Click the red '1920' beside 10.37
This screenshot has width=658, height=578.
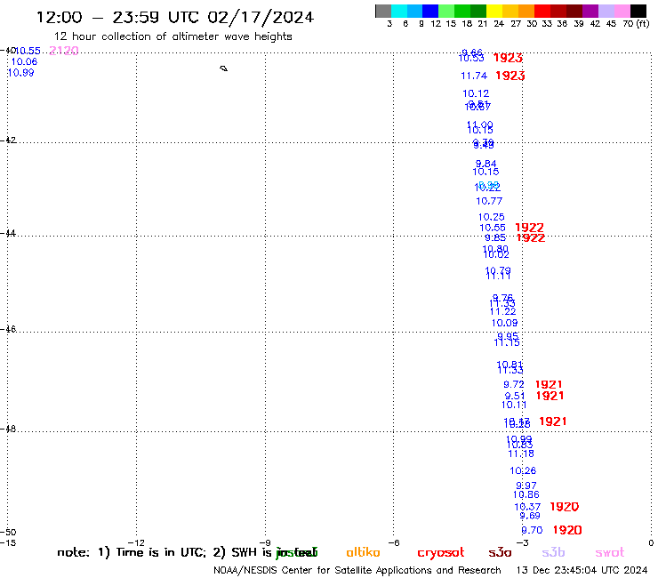point(565,507)
